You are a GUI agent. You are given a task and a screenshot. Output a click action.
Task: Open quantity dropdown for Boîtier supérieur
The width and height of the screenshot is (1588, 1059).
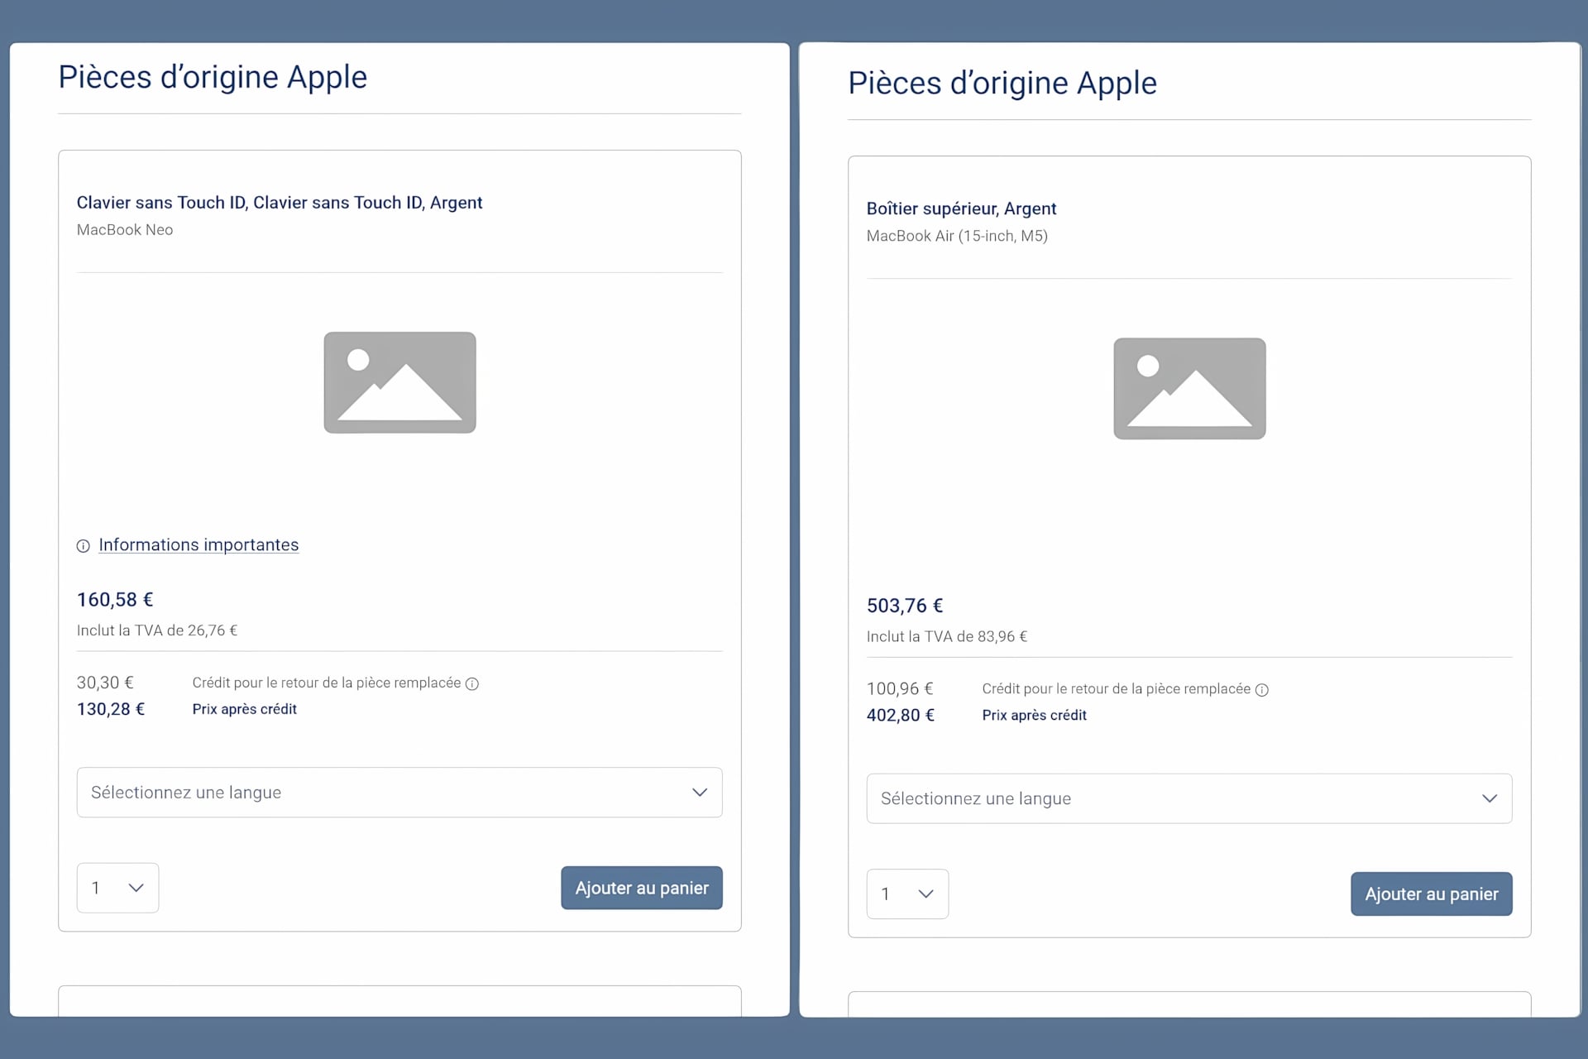(x=907, y=894)
